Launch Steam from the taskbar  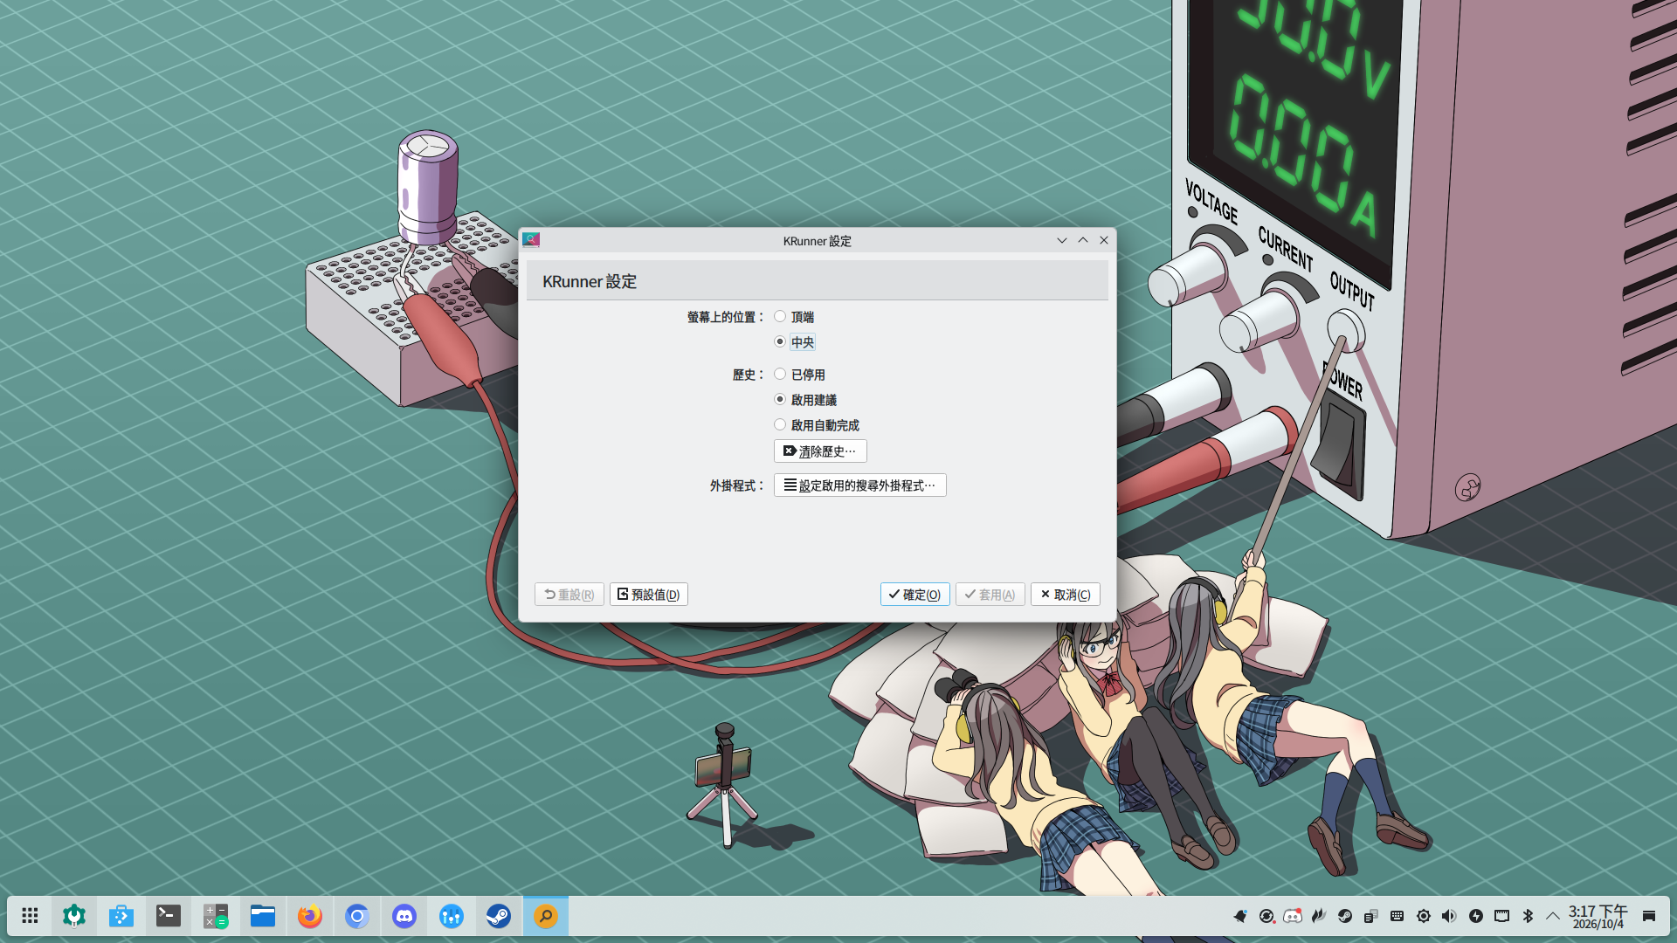coord(499,916)
